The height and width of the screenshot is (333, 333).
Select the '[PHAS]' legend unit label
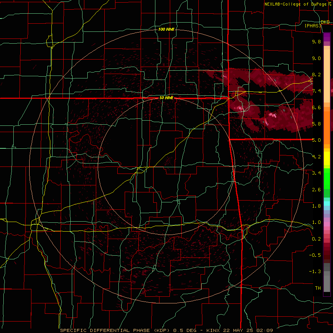click(313, 26)
